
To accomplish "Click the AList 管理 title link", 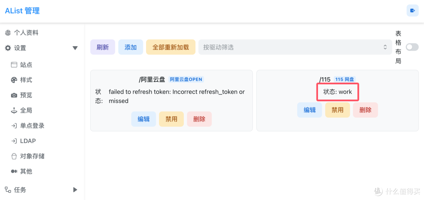I will pyautogui.click(x=22, y=11).
